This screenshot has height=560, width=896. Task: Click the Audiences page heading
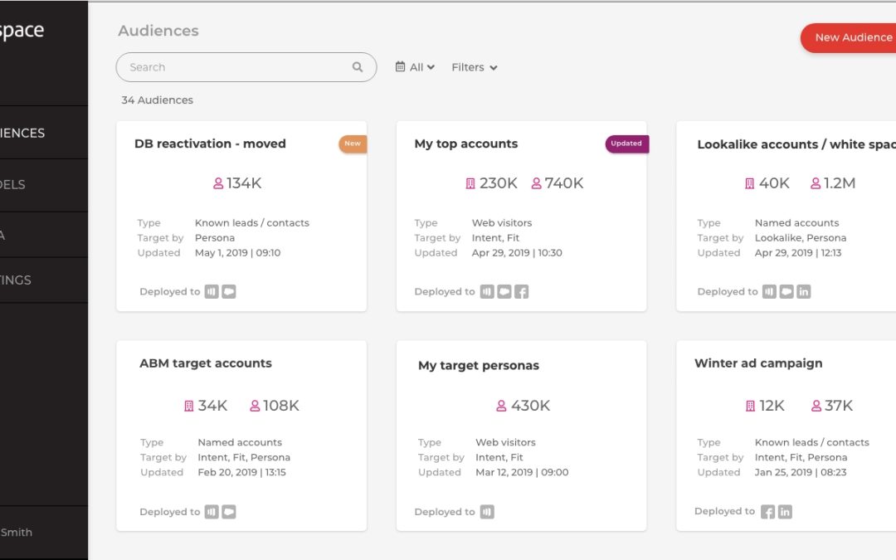(x=158, y=31)
